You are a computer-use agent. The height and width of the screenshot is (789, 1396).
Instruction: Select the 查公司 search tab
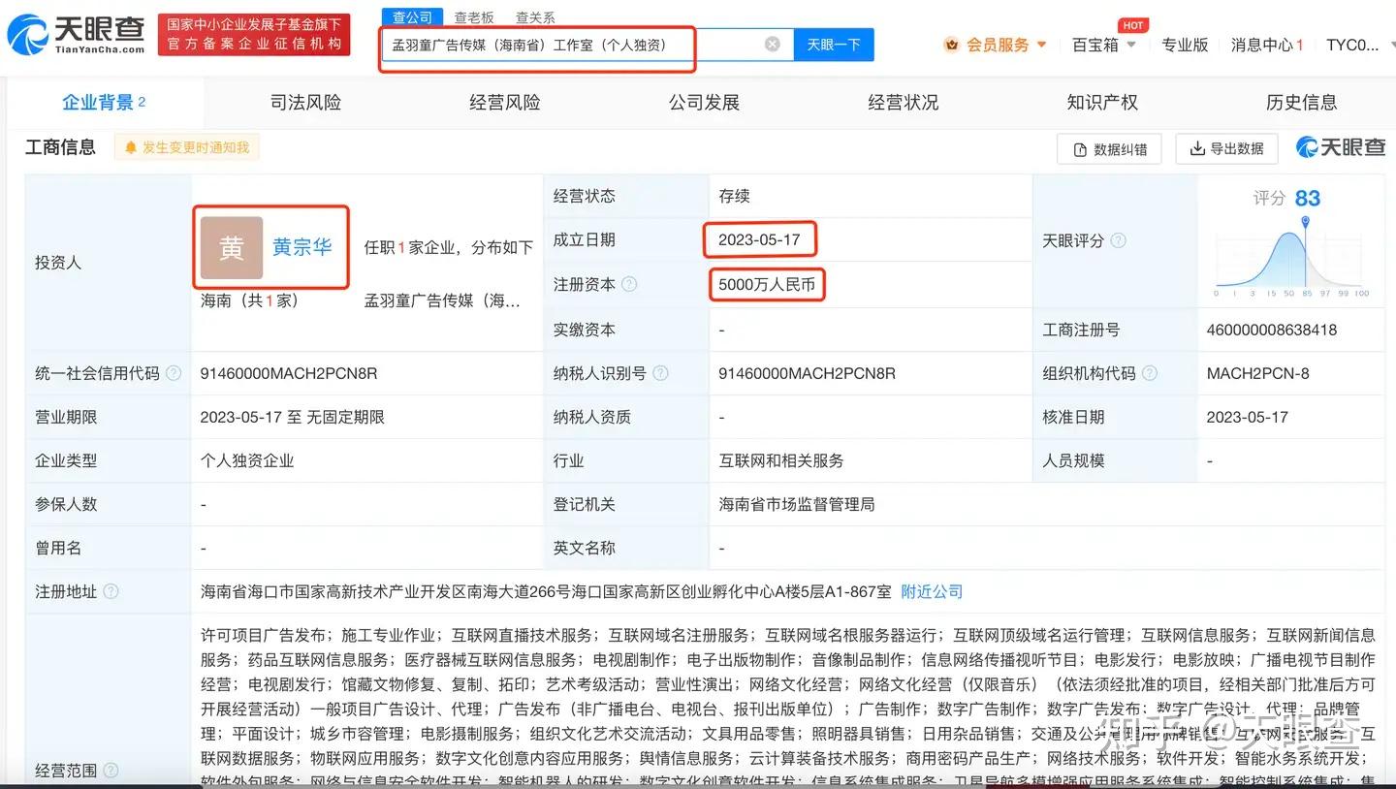click(x=413, y=17)
